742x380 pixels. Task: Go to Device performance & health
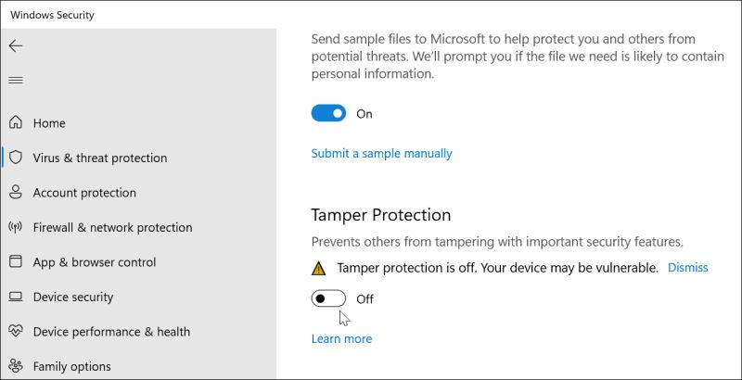pos(111,331)
